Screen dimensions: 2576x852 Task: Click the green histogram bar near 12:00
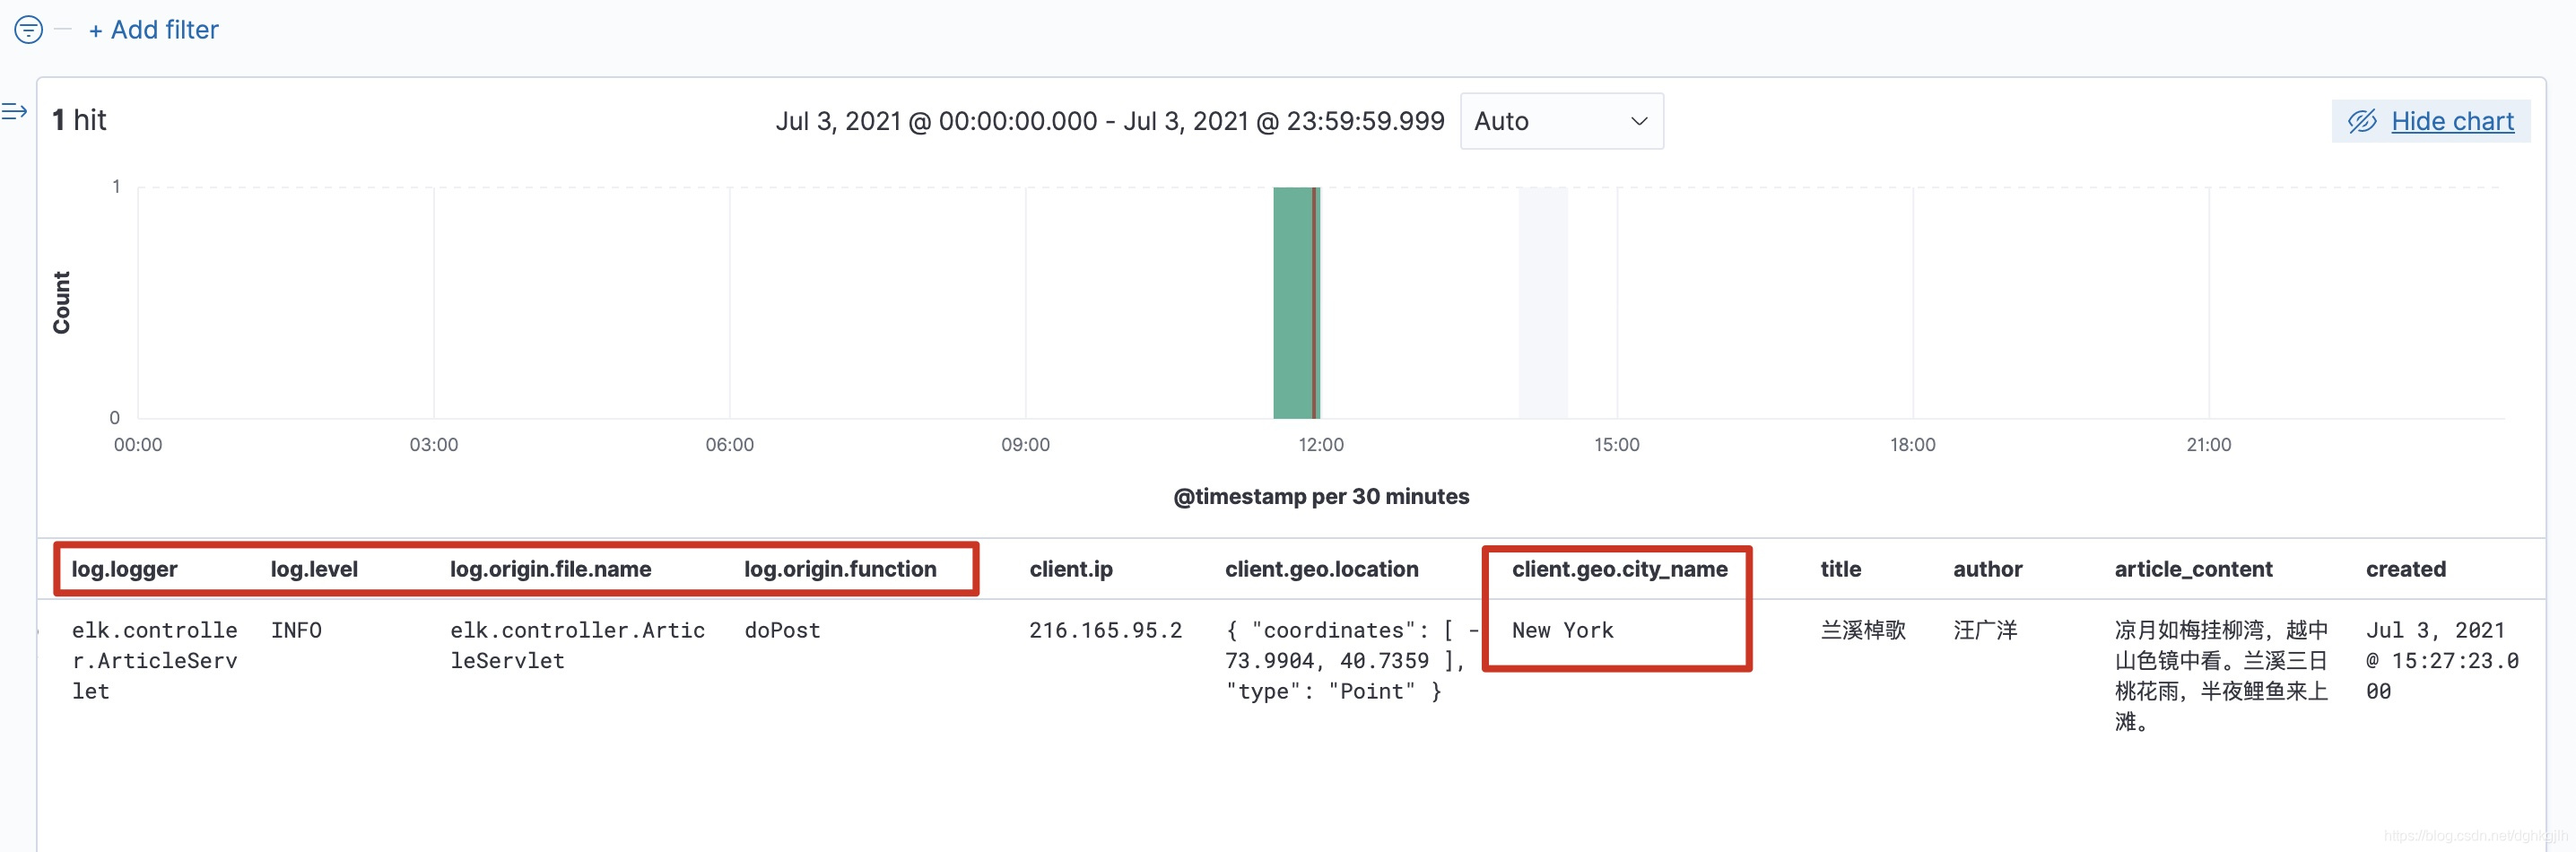pos(1296,302)
